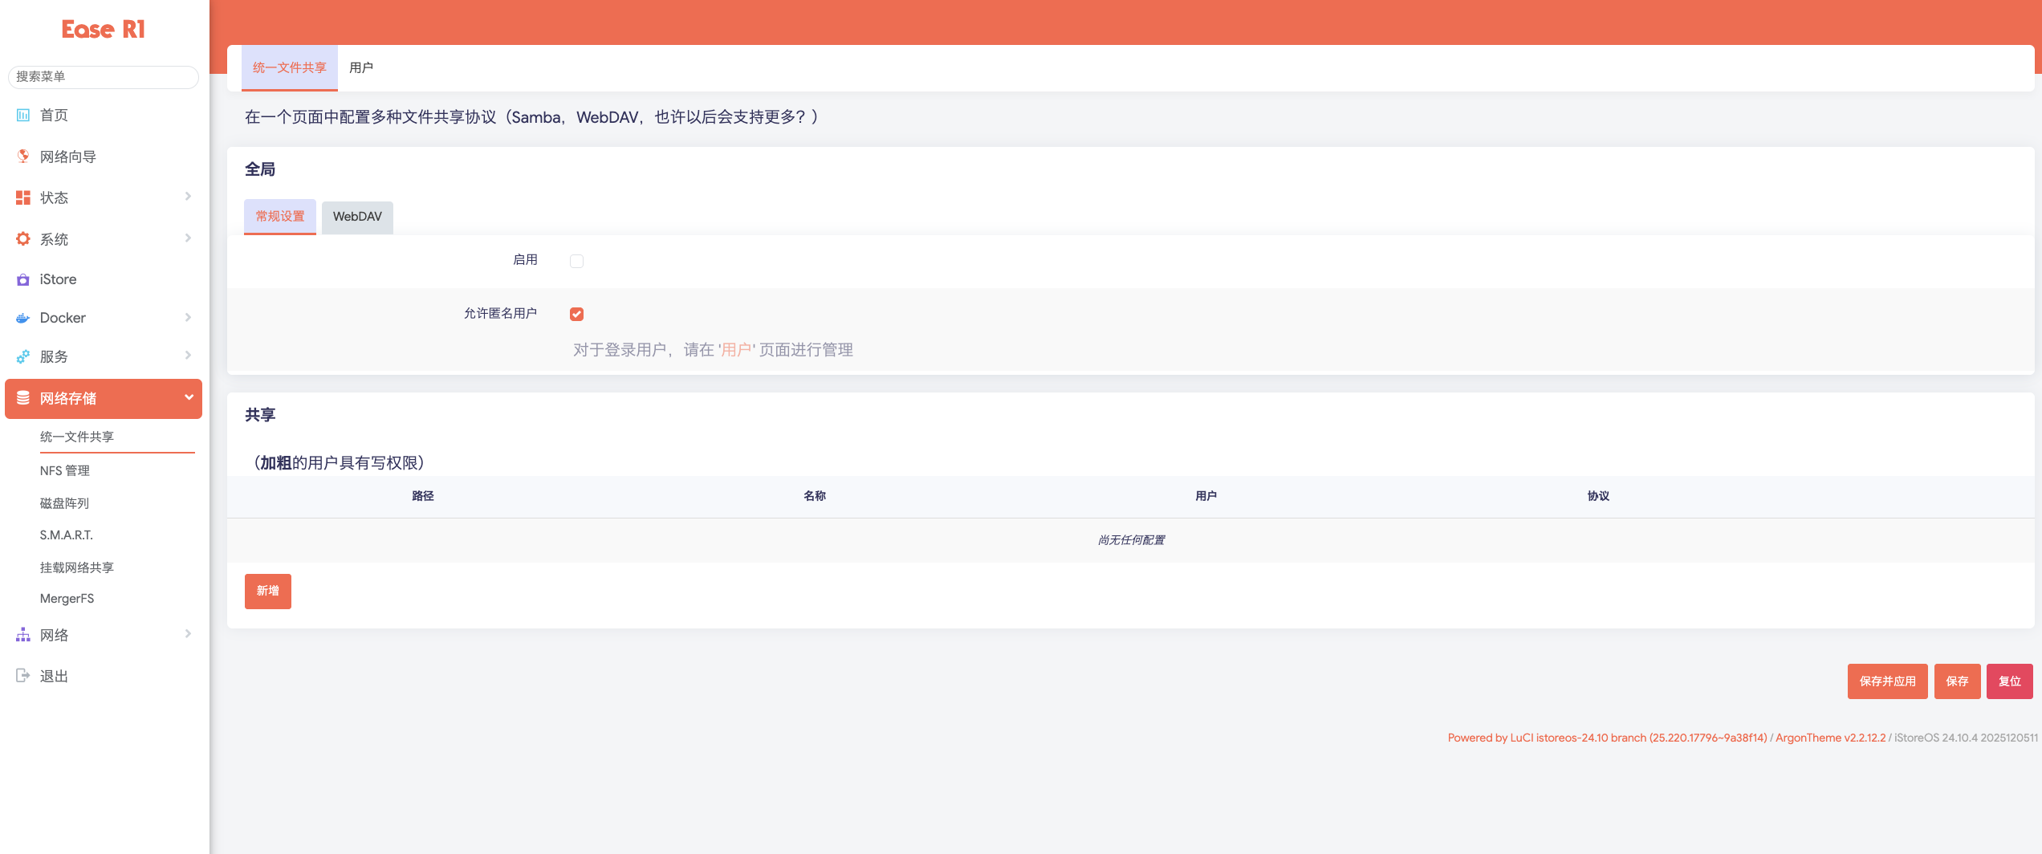Expand the Docker menu chevron

tap(188, 317)
